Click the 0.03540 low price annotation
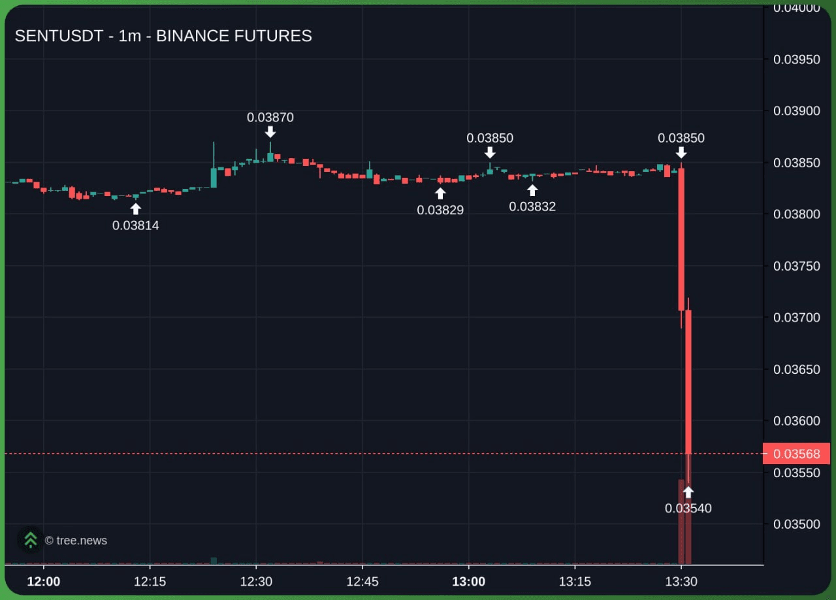This screenshot has height=600, width=836. click(x=688, y=508)
